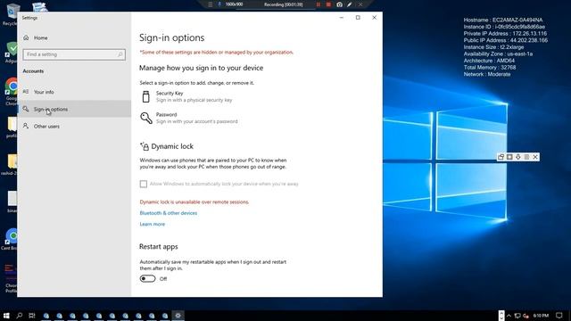Take a screenshot with the recorder camera icon
The image size is (571, 321).
(x=339, y=4)
